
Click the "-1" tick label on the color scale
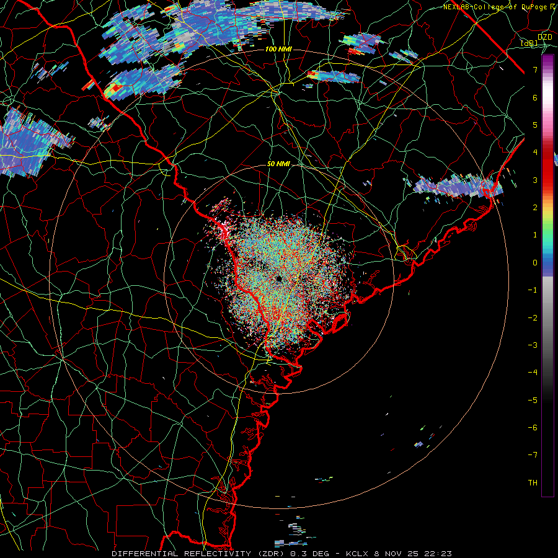point(533,290)
